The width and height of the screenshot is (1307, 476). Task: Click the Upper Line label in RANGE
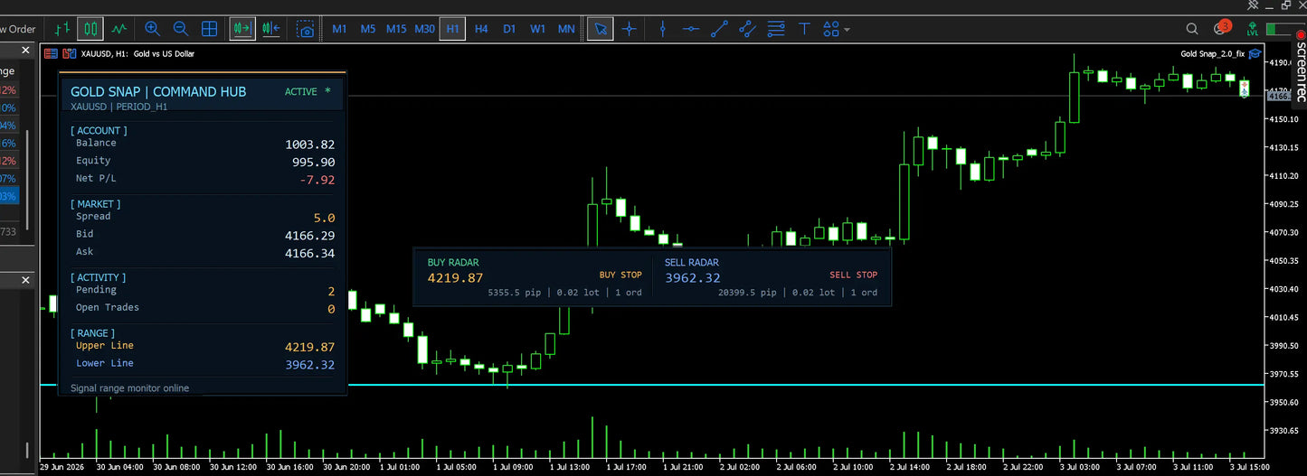tap(105, 346)
